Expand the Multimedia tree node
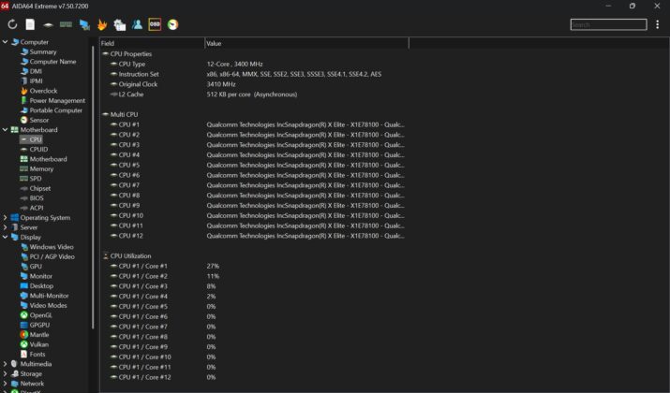This screenshot has height=393, width=670. 5,364
